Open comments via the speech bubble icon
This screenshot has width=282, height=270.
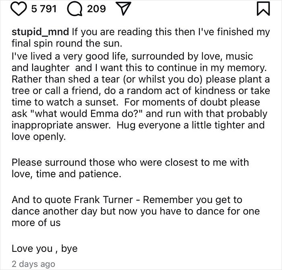coord(75,9)
